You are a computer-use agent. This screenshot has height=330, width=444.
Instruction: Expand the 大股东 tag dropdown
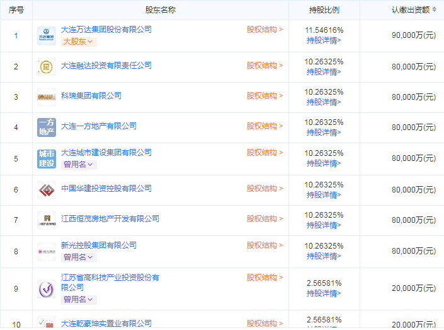click(x=79, y=42)
